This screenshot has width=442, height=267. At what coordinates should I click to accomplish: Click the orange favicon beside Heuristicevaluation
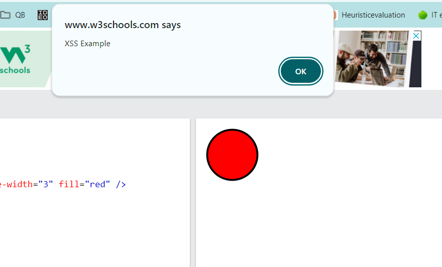point(334,15)
